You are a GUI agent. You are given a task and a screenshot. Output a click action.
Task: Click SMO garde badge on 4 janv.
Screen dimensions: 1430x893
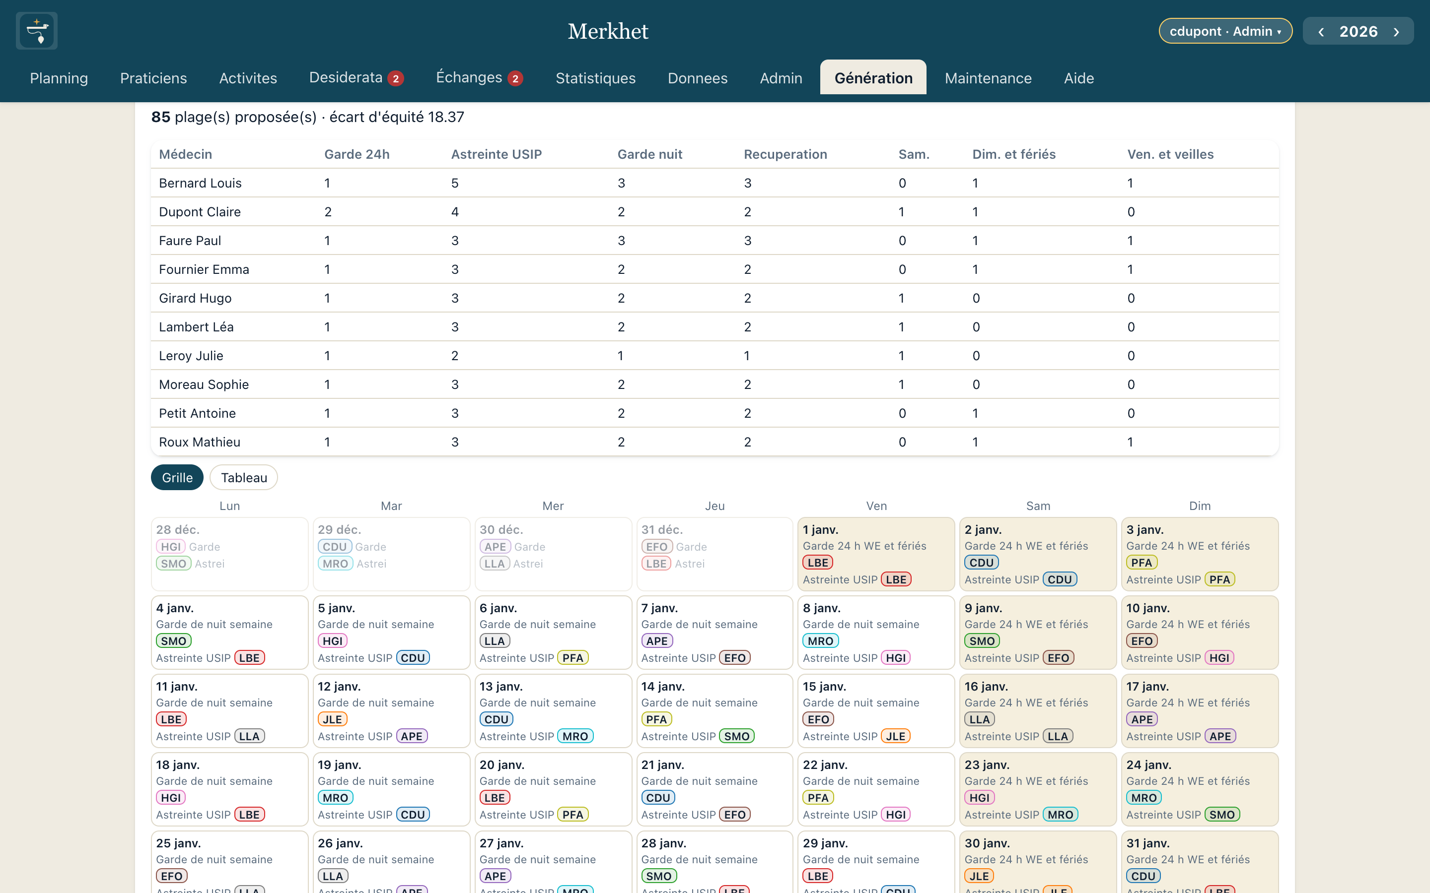point(174,641)
